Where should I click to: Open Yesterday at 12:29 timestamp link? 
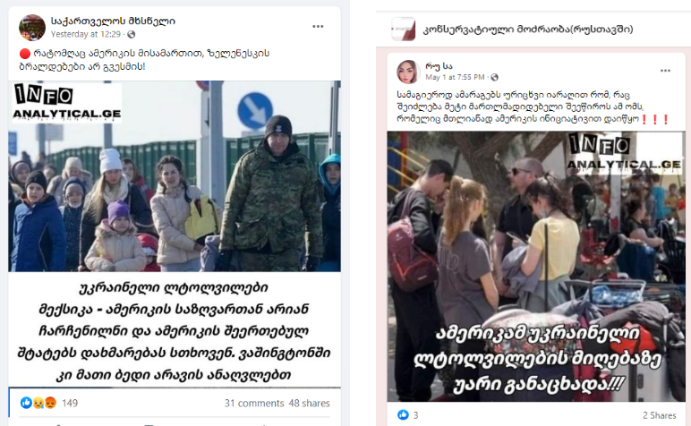(x=86, y=34)
